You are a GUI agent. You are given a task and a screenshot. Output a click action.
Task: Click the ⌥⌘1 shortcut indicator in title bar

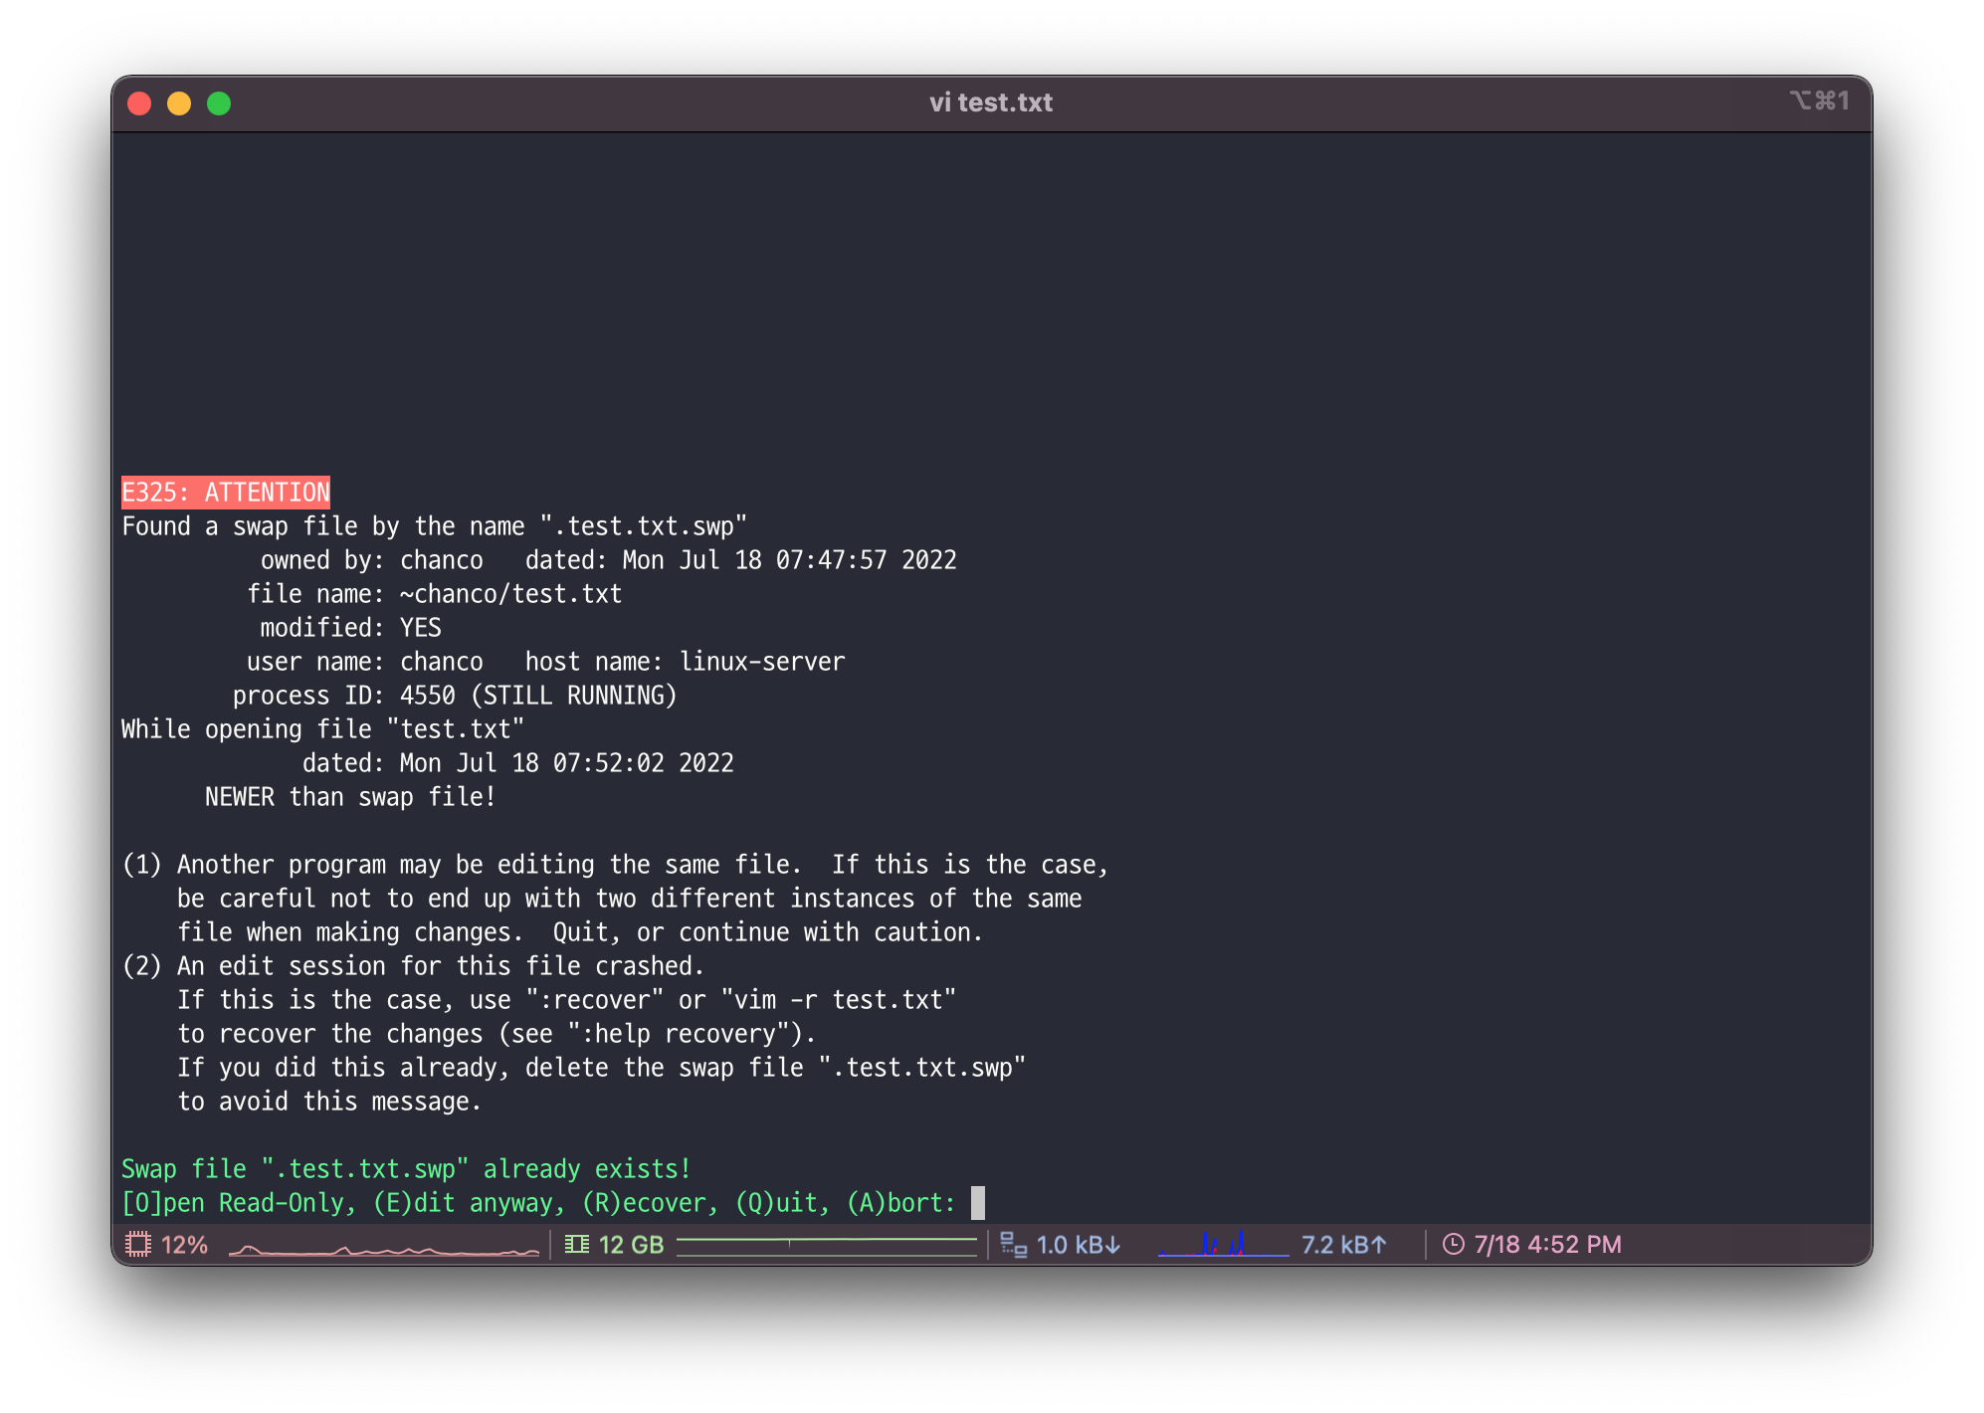(1819, 101)
